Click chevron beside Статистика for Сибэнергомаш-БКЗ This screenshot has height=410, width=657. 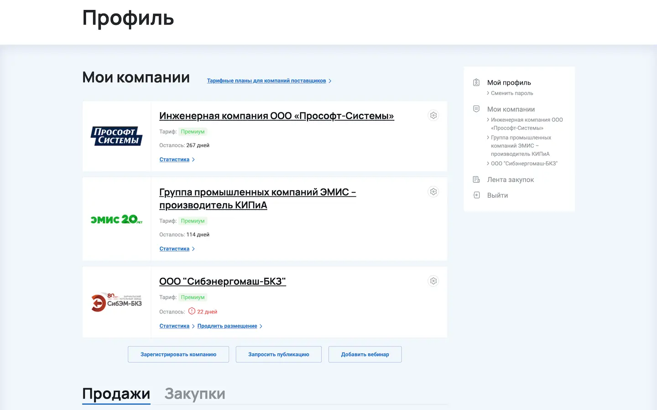point(193,326)
